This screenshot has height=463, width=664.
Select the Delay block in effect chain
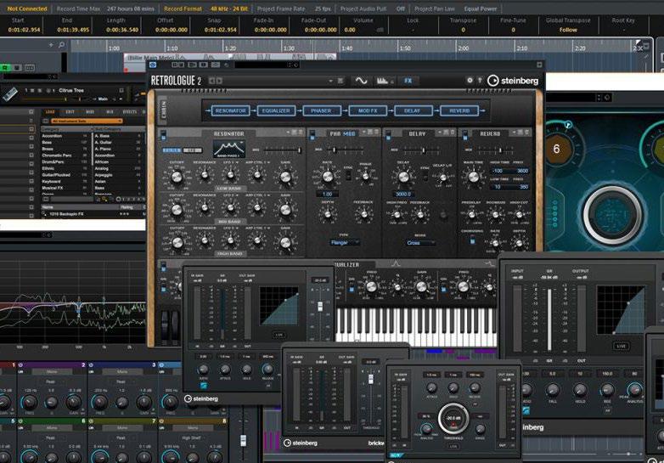coord(413,110)
